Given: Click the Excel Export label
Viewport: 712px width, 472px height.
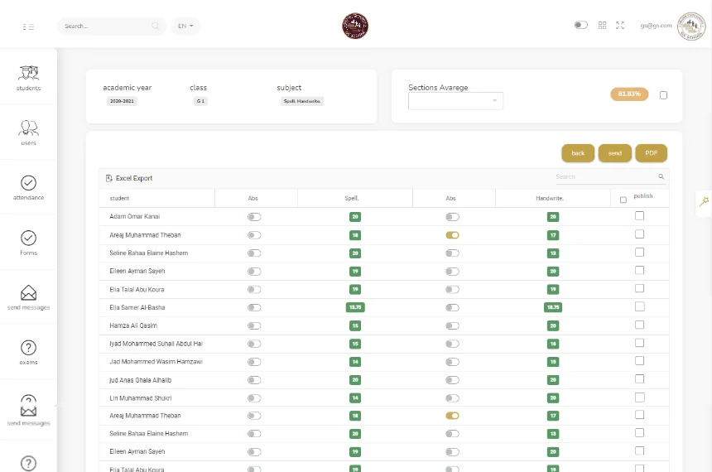Looking at the screenshot, I should [134, 178].
